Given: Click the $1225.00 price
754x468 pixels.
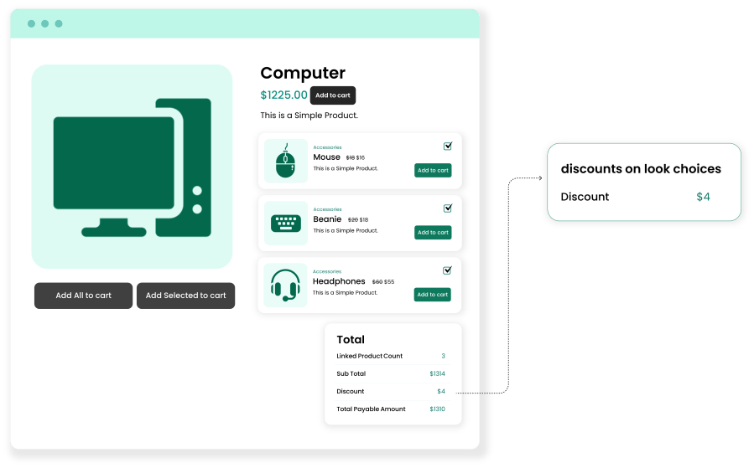Looking at the screenshot, I should pos(283,95).
